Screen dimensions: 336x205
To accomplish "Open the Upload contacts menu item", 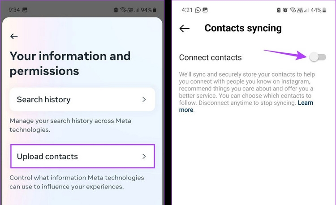I will coord(82,156).
